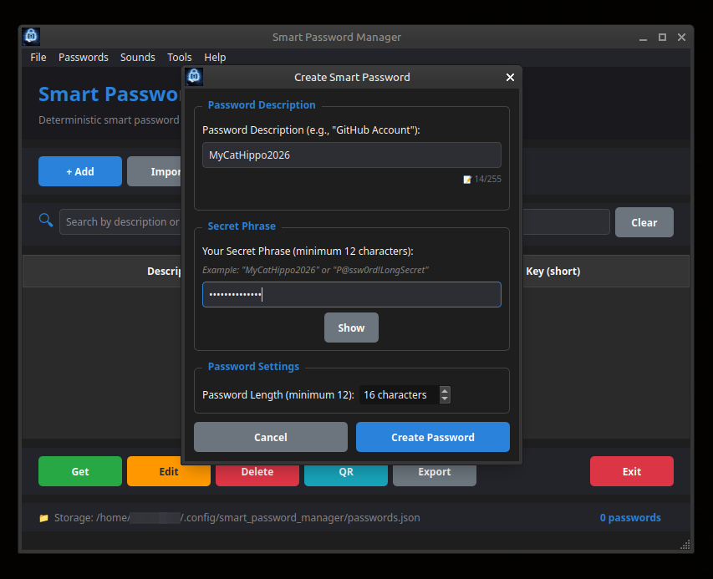The height and width of the screenshot is (579, 713).
Task: Focus the Secret Phrase password field
Action: (x=352, y=294)
